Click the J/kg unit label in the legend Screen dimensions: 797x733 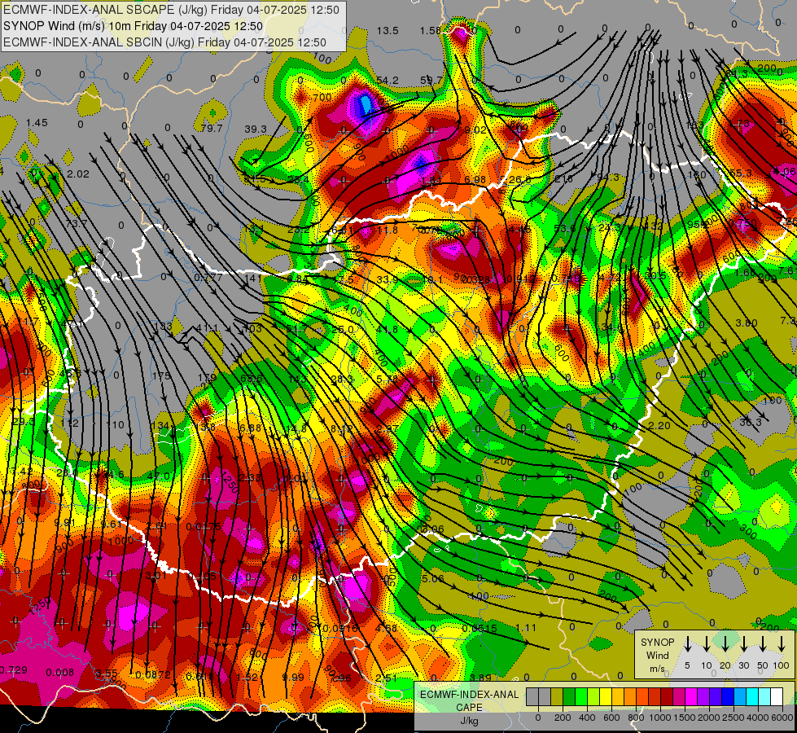tap(469, 721)
